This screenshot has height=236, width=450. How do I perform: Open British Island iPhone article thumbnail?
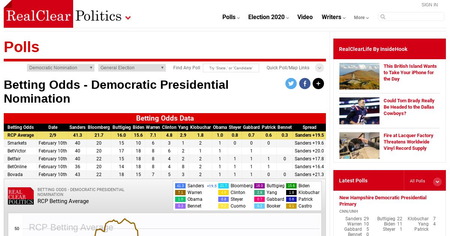(359, 76)
